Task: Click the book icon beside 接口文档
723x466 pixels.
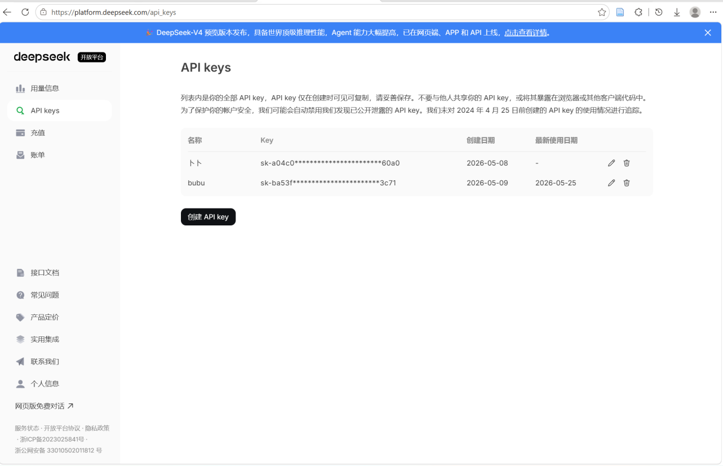Action: point(20,273)
